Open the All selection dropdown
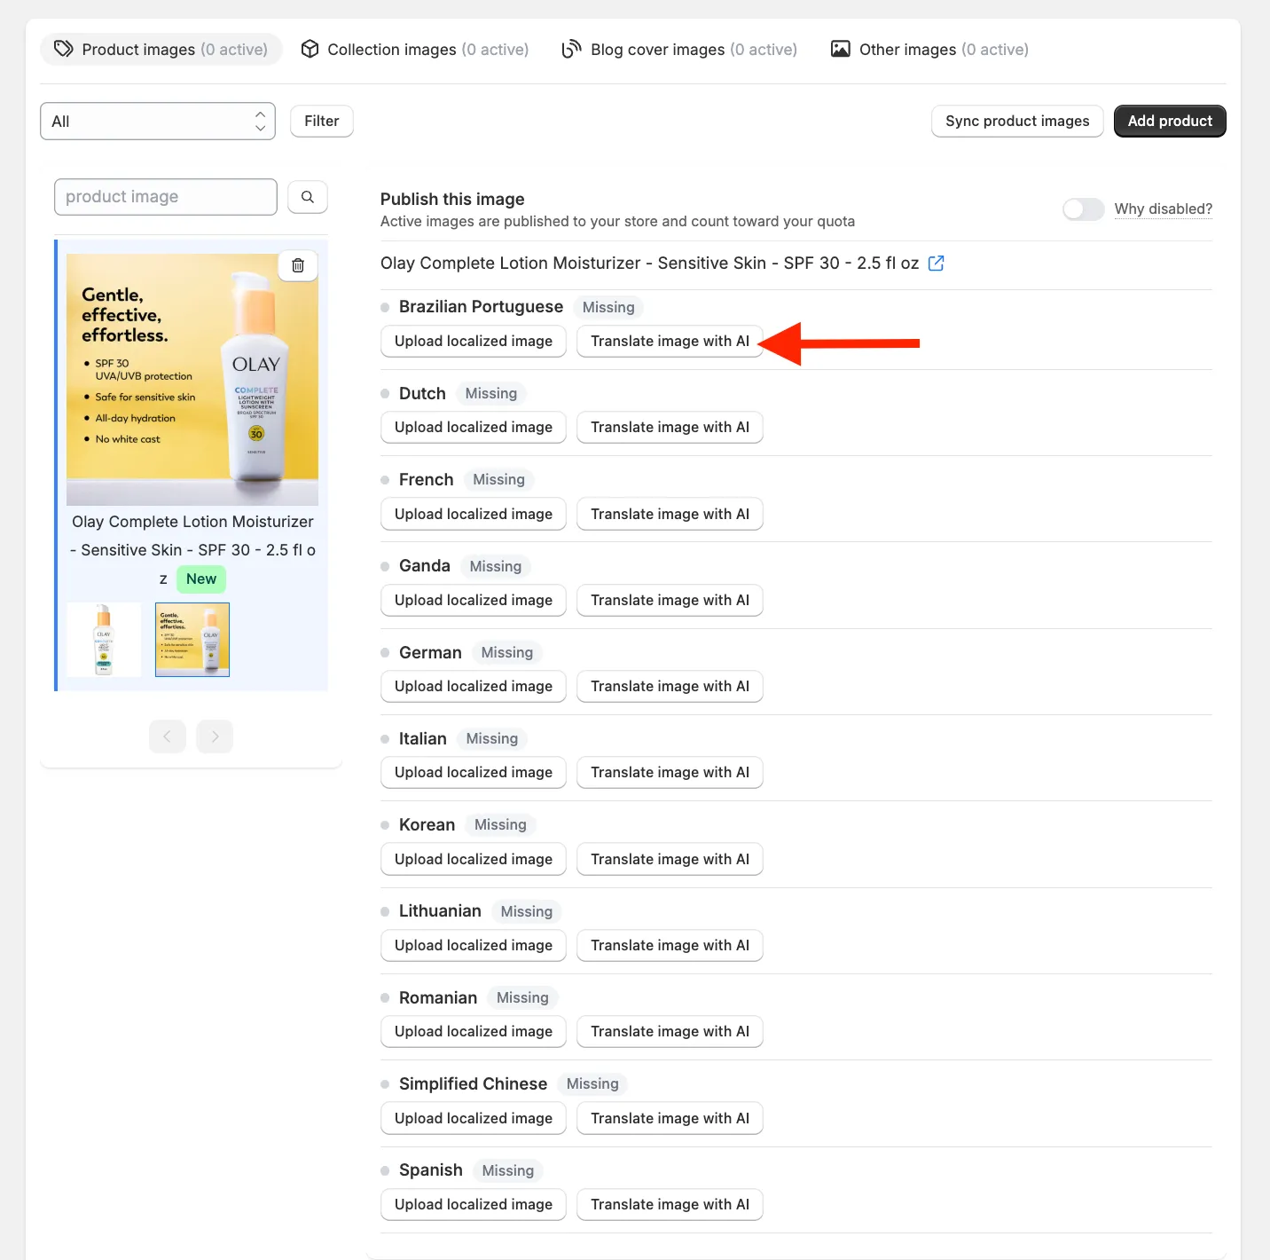The width and height of the screenshot is (1270, 1260). (158, 122)
